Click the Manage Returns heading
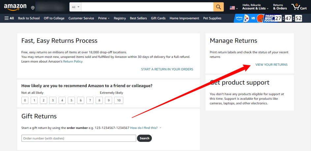The height and width of the screenshot is (151, 311). (233, 41)
